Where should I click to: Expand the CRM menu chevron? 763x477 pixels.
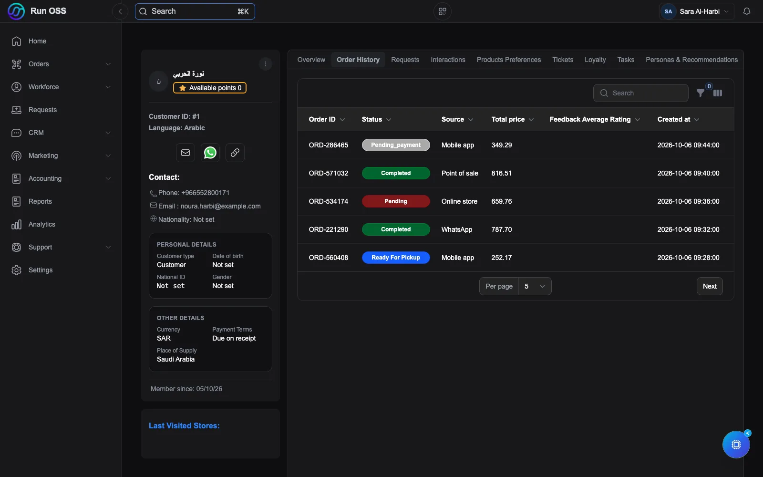pos(108,133)
